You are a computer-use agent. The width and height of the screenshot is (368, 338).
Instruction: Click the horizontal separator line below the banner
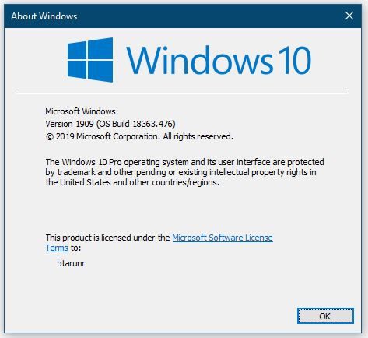tap(181, 93)
